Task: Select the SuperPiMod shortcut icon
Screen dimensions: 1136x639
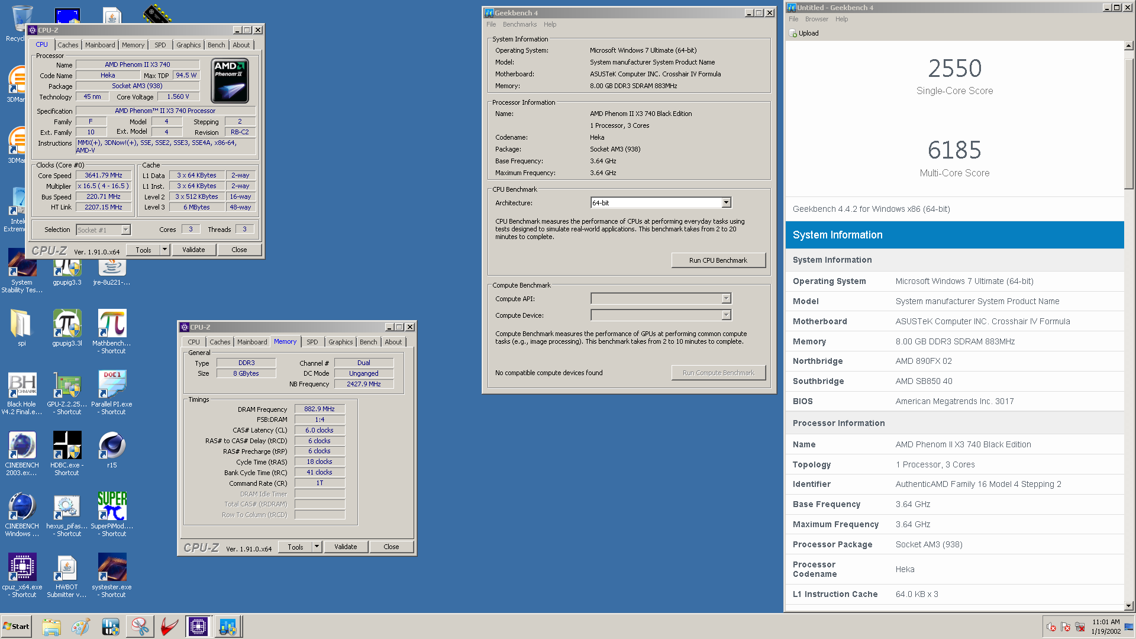Action: (112, 515)
